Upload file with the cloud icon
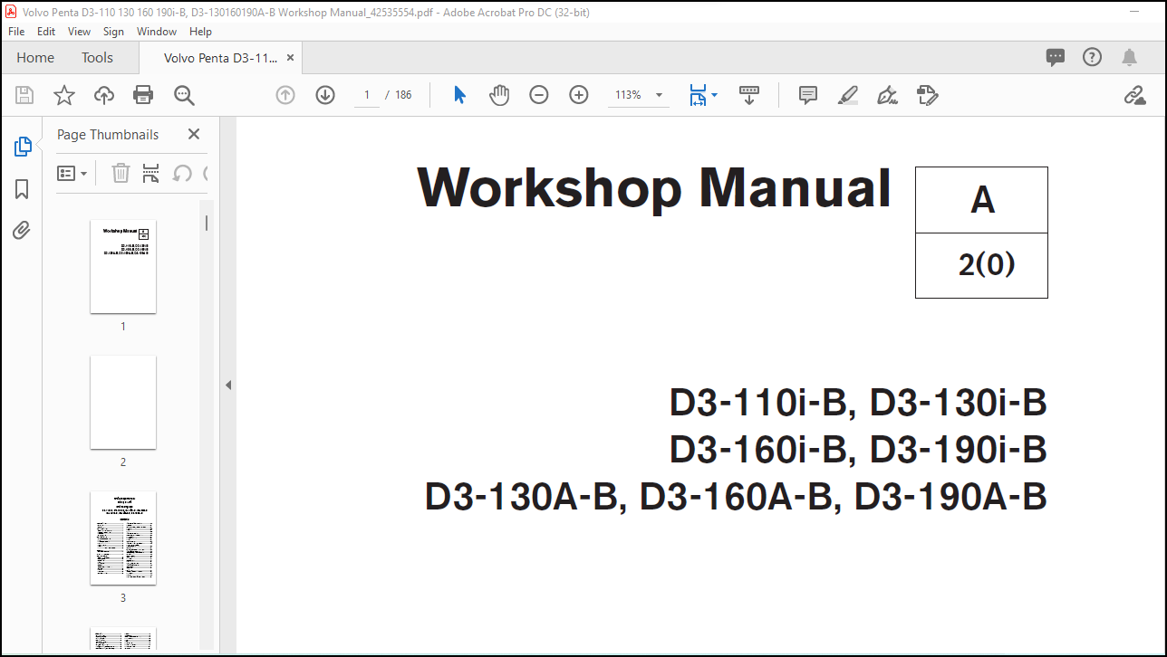 coord(104,95)
